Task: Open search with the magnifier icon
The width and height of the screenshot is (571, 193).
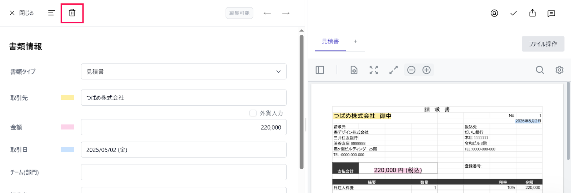Action: tap(540, 70)
